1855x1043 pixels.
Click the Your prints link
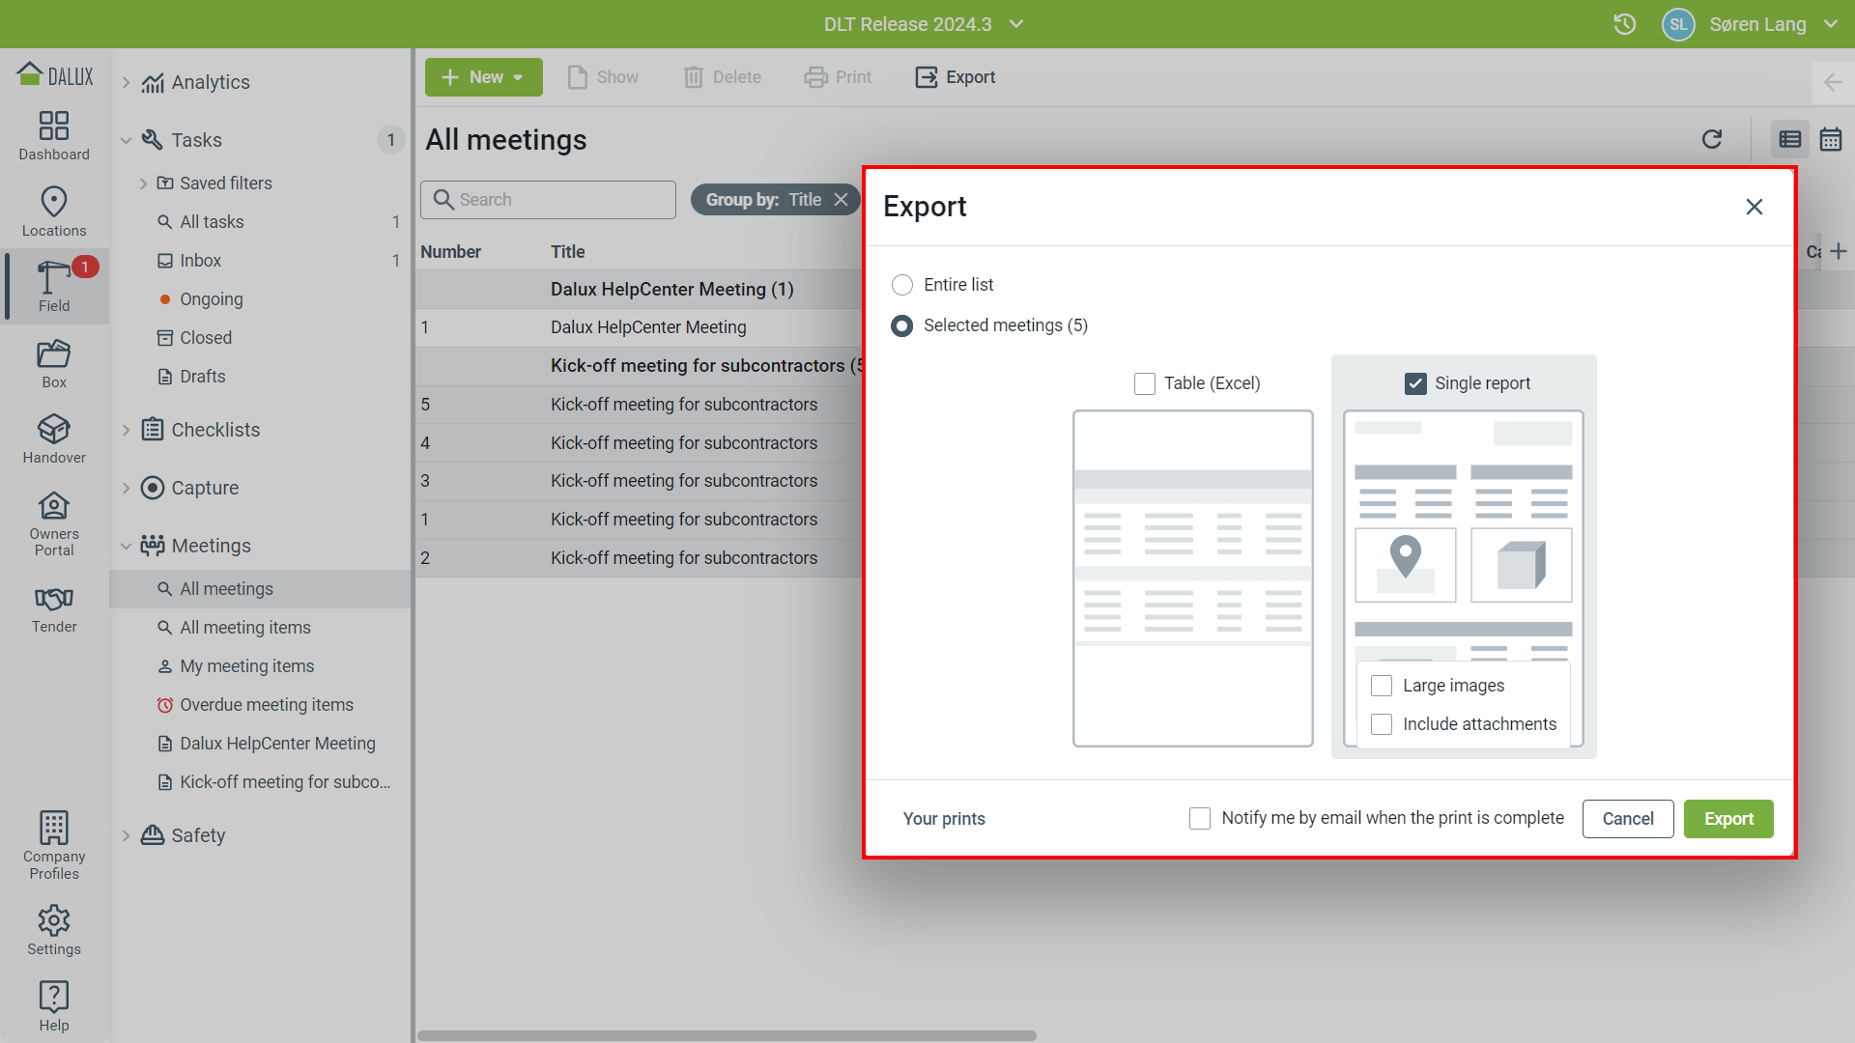[x=944, y=819]
